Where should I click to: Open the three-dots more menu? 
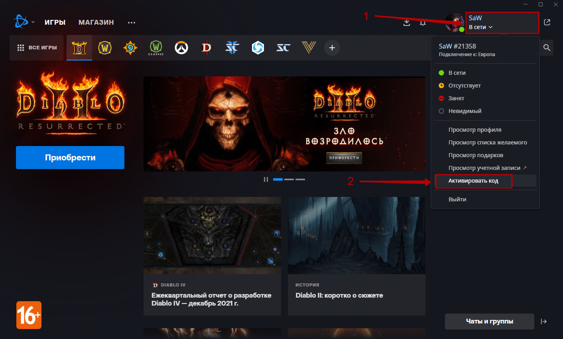132,23
